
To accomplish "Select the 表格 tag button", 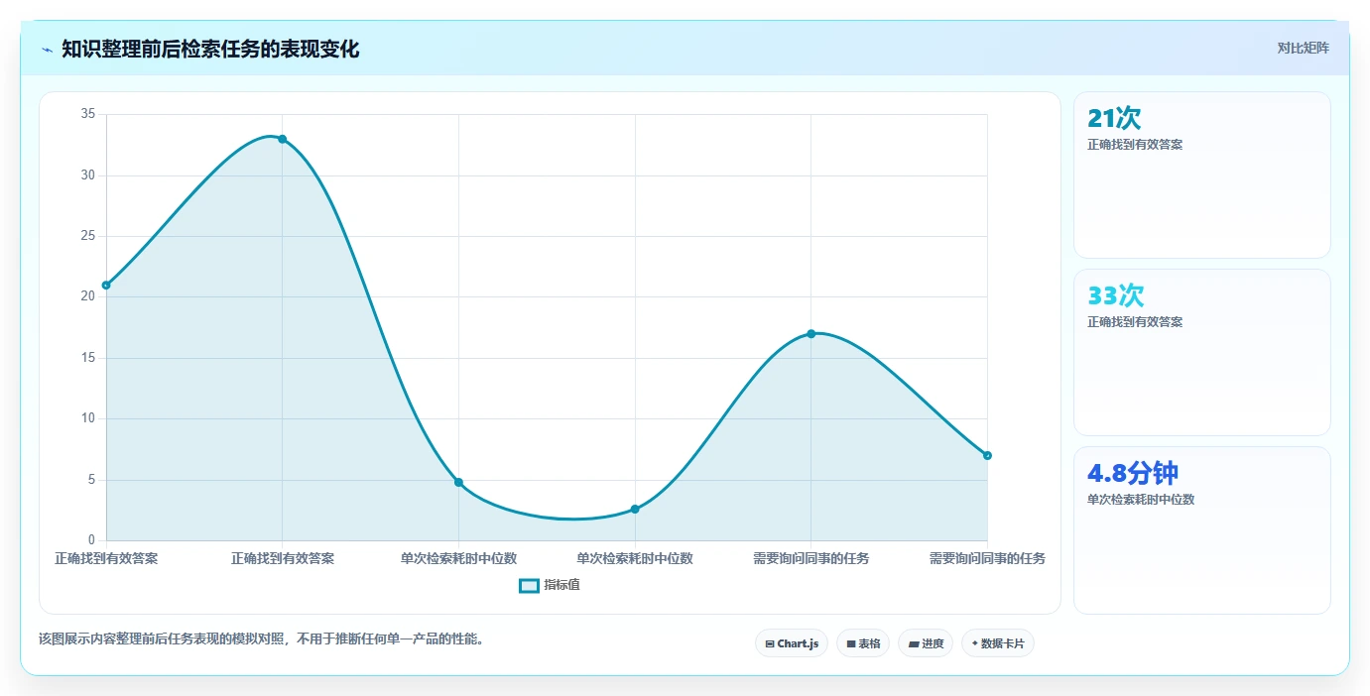I will [863, 643].
